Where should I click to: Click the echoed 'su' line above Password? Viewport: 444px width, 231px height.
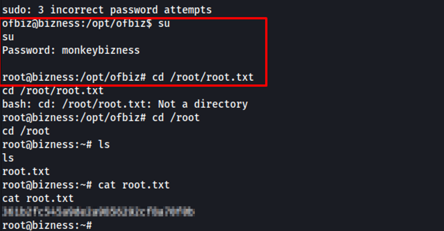8,37
